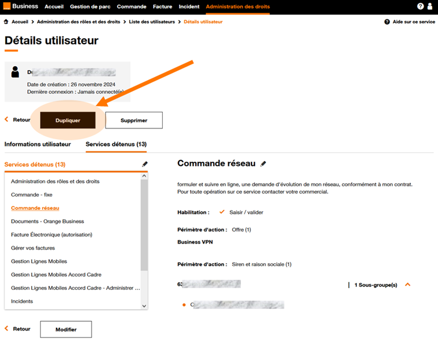This screenshot has width=438, height=341.
Task: Select Incidents in services list
Action: 22,302
